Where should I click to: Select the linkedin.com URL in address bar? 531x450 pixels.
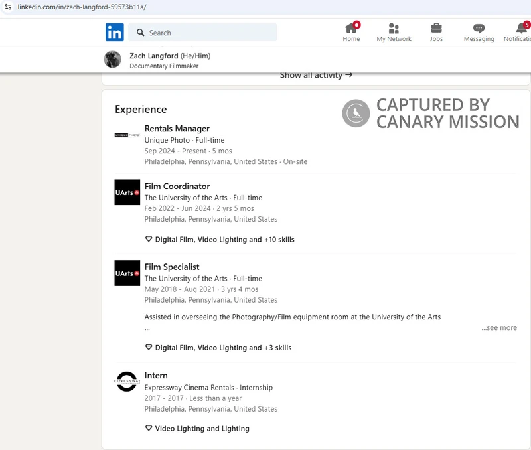[82, 7]
